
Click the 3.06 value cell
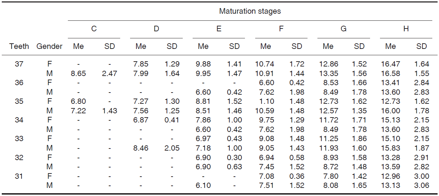tap(422, 186)
